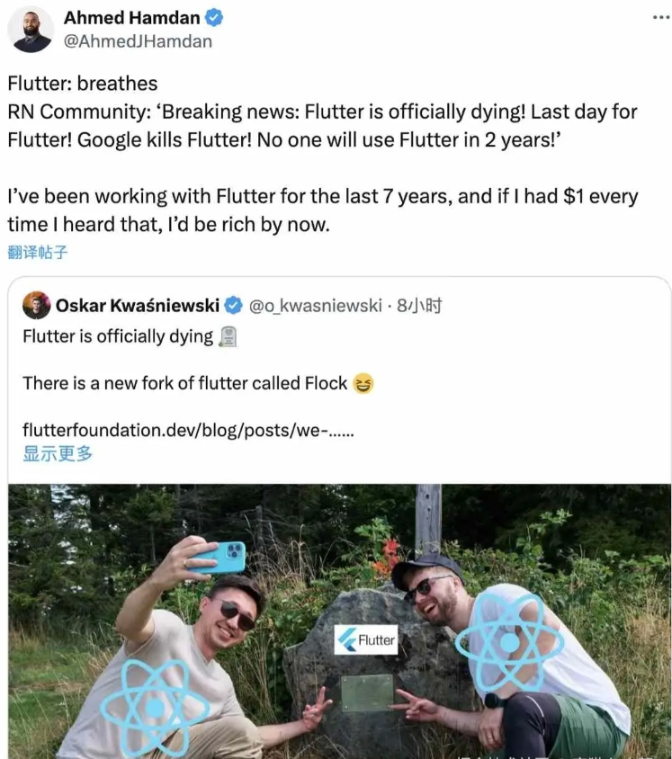Visit the @AhmedJHamdan handle

pyautogui.click(x=138, y=41)
